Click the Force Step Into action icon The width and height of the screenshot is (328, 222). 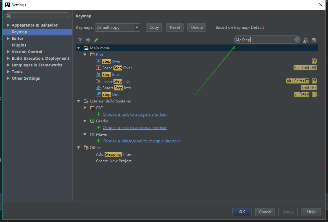(x=98, y=81)
